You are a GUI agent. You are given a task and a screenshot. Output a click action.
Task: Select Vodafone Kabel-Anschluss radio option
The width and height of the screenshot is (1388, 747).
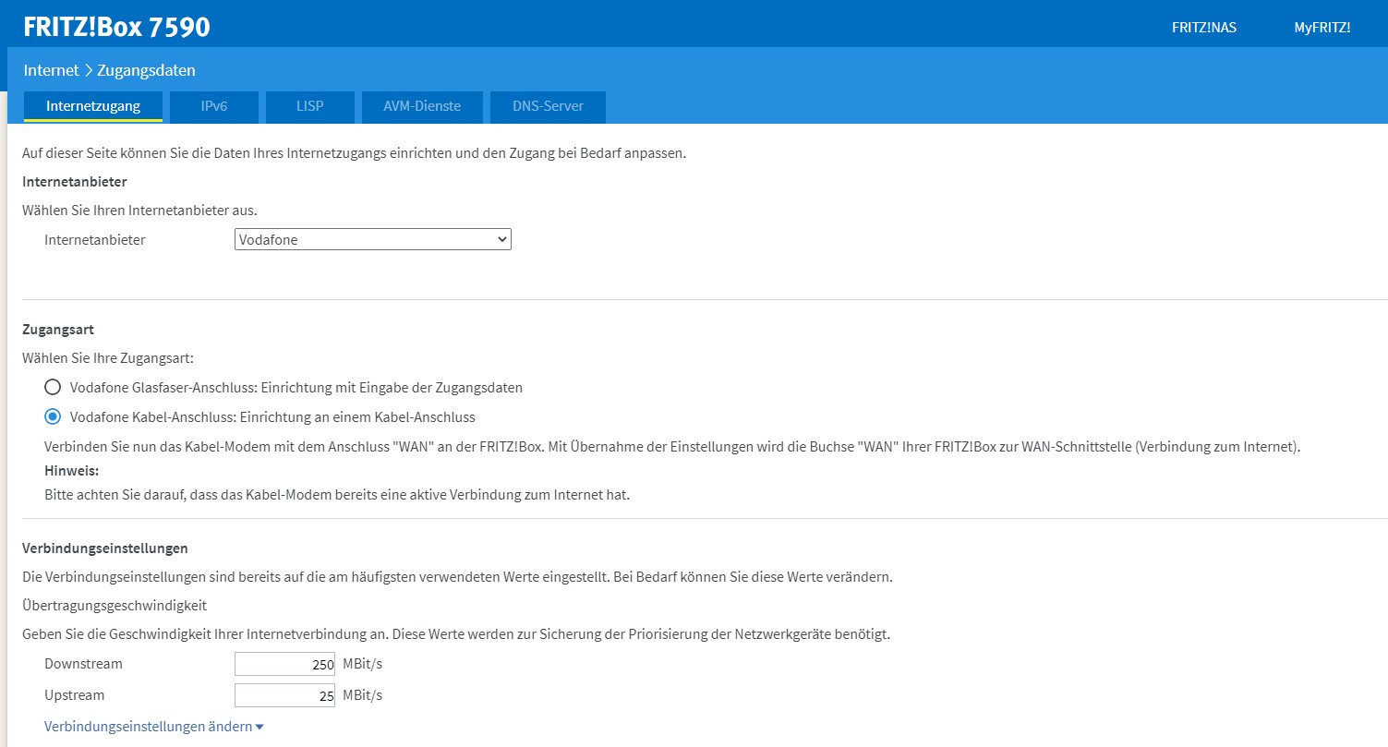coord(53,416)
